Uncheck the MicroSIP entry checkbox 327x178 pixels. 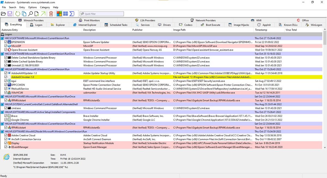[6, 46]
